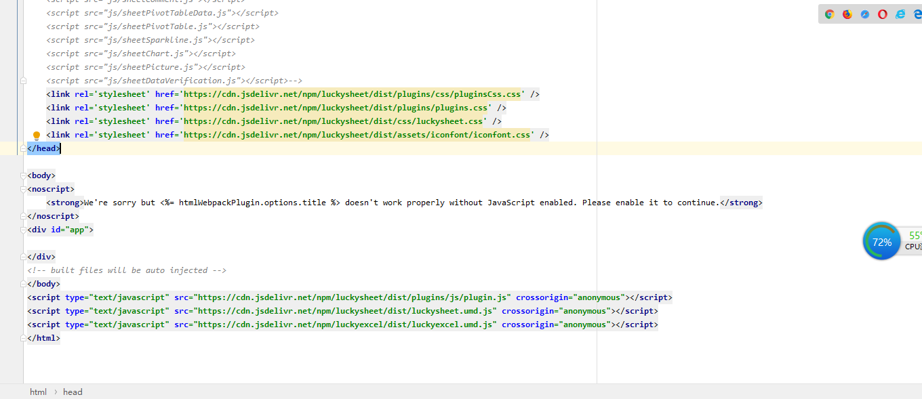The height and width of the screenshot is (399, 922).
Task: Click the 72% performance circle
Action: 881,241
